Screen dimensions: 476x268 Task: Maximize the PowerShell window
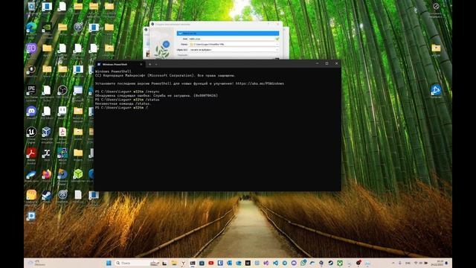(x=327, y=63)
